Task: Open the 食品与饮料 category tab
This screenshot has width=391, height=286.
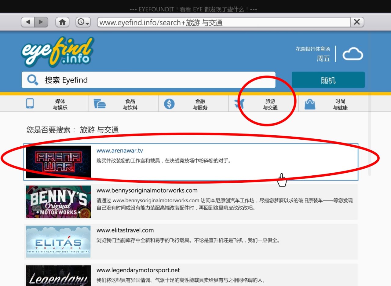Action: click(123, 104)
